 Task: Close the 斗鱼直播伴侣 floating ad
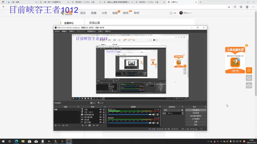pyautogui.click(x=246, y=45)
